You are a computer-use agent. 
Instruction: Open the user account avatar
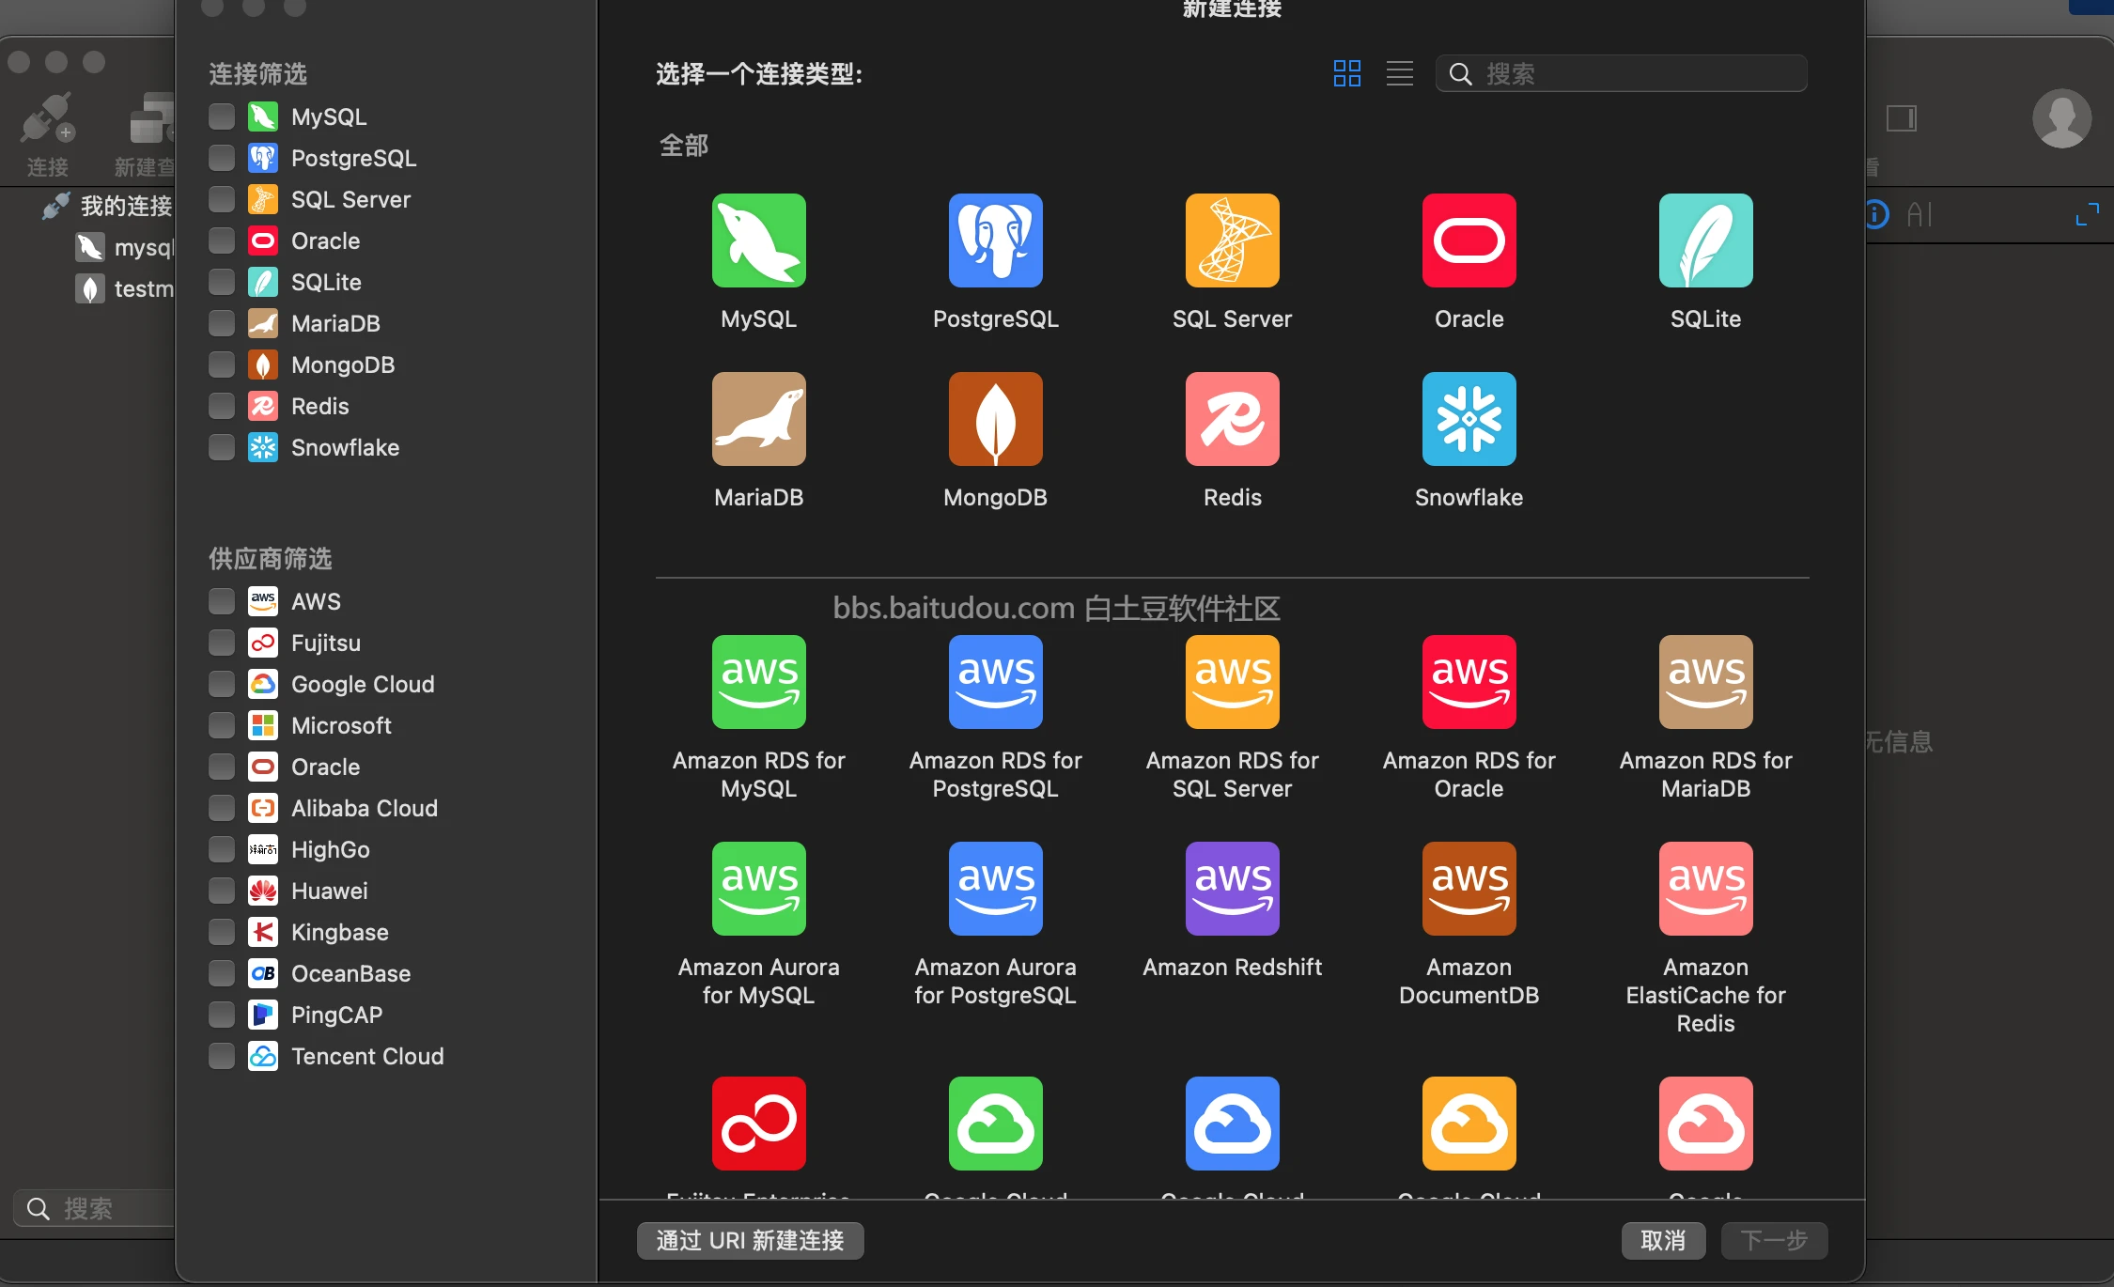(2061, 118)
